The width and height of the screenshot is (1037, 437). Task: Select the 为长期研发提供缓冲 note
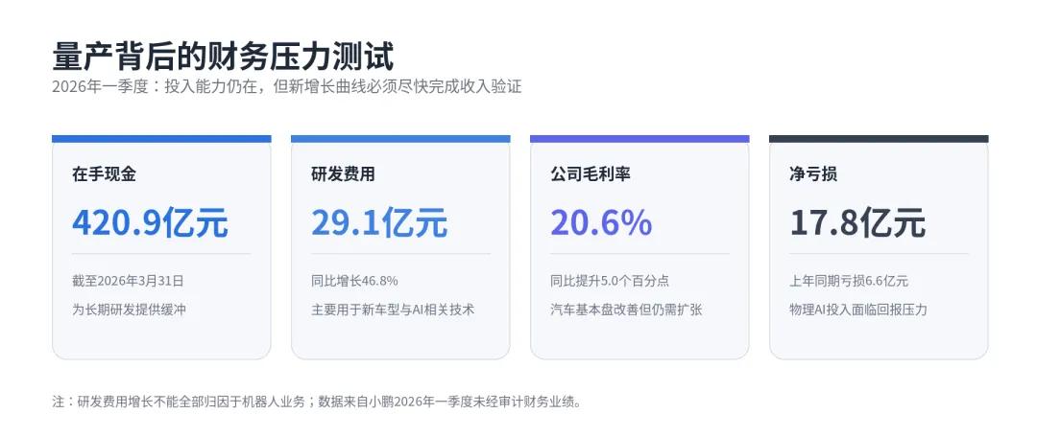pyautogui.click(x=129, y=309)
